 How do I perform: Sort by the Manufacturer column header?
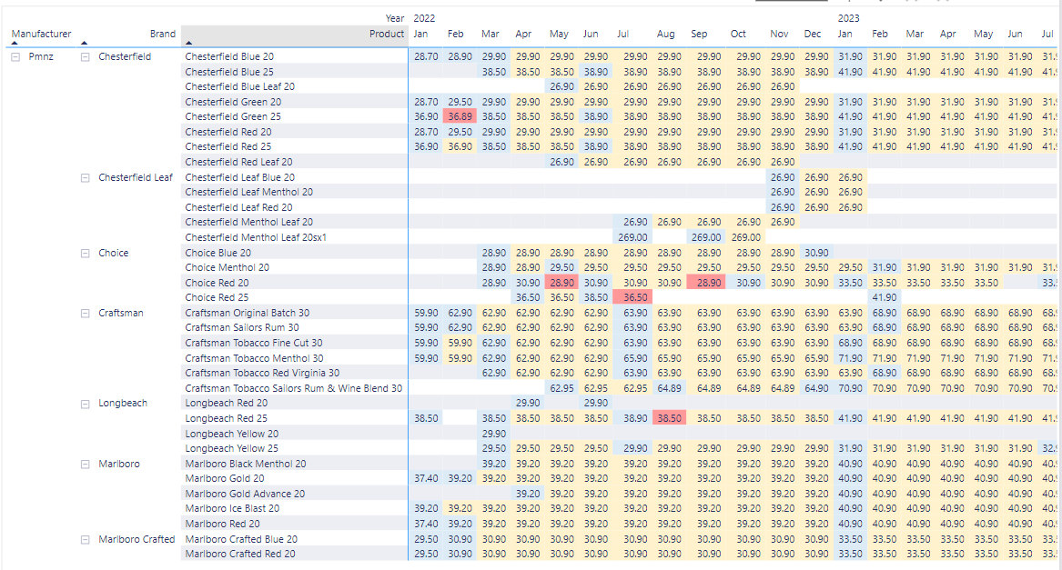point(41,34)
